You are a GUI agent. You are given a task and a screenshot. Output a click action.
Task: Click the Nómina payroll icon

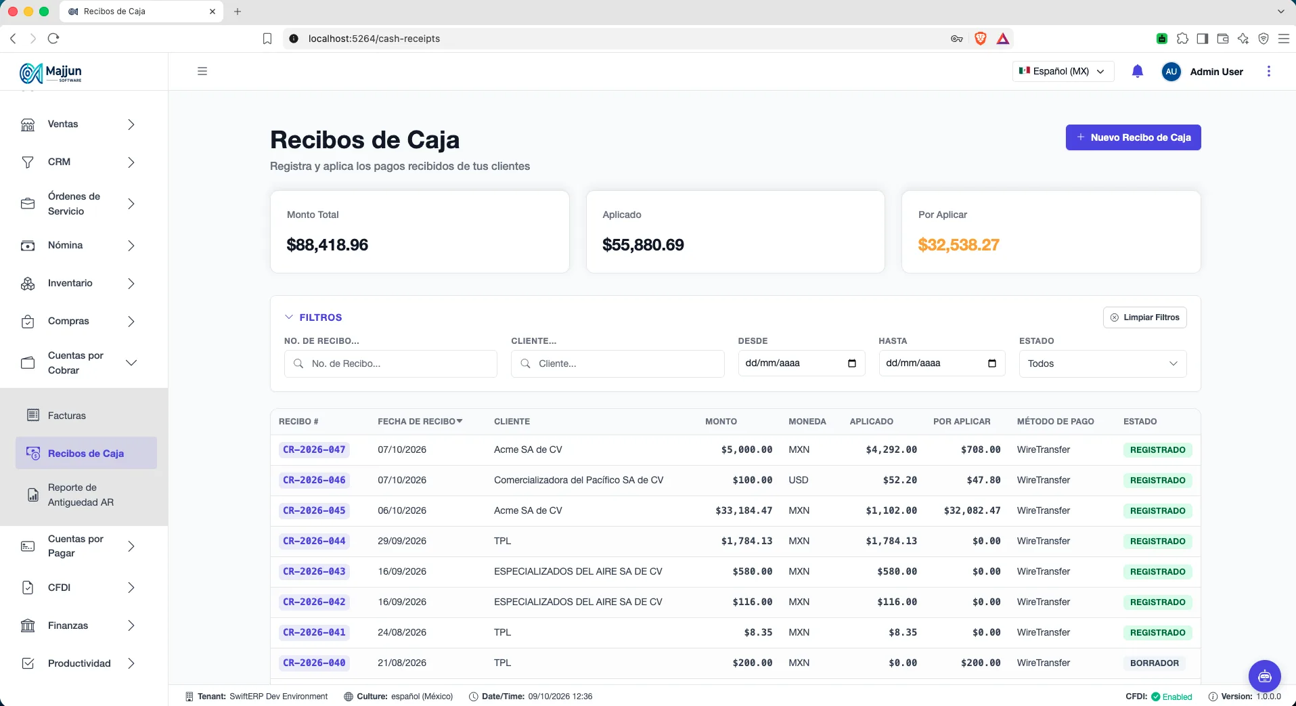click(x=28, y=246)
